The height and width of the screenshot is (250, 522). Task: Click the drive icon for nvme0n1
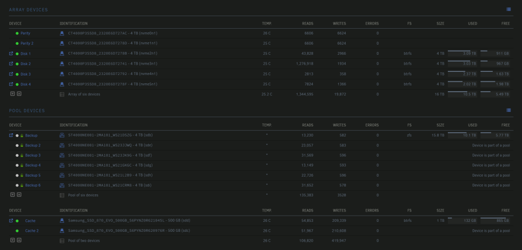(x=62, y=33)
